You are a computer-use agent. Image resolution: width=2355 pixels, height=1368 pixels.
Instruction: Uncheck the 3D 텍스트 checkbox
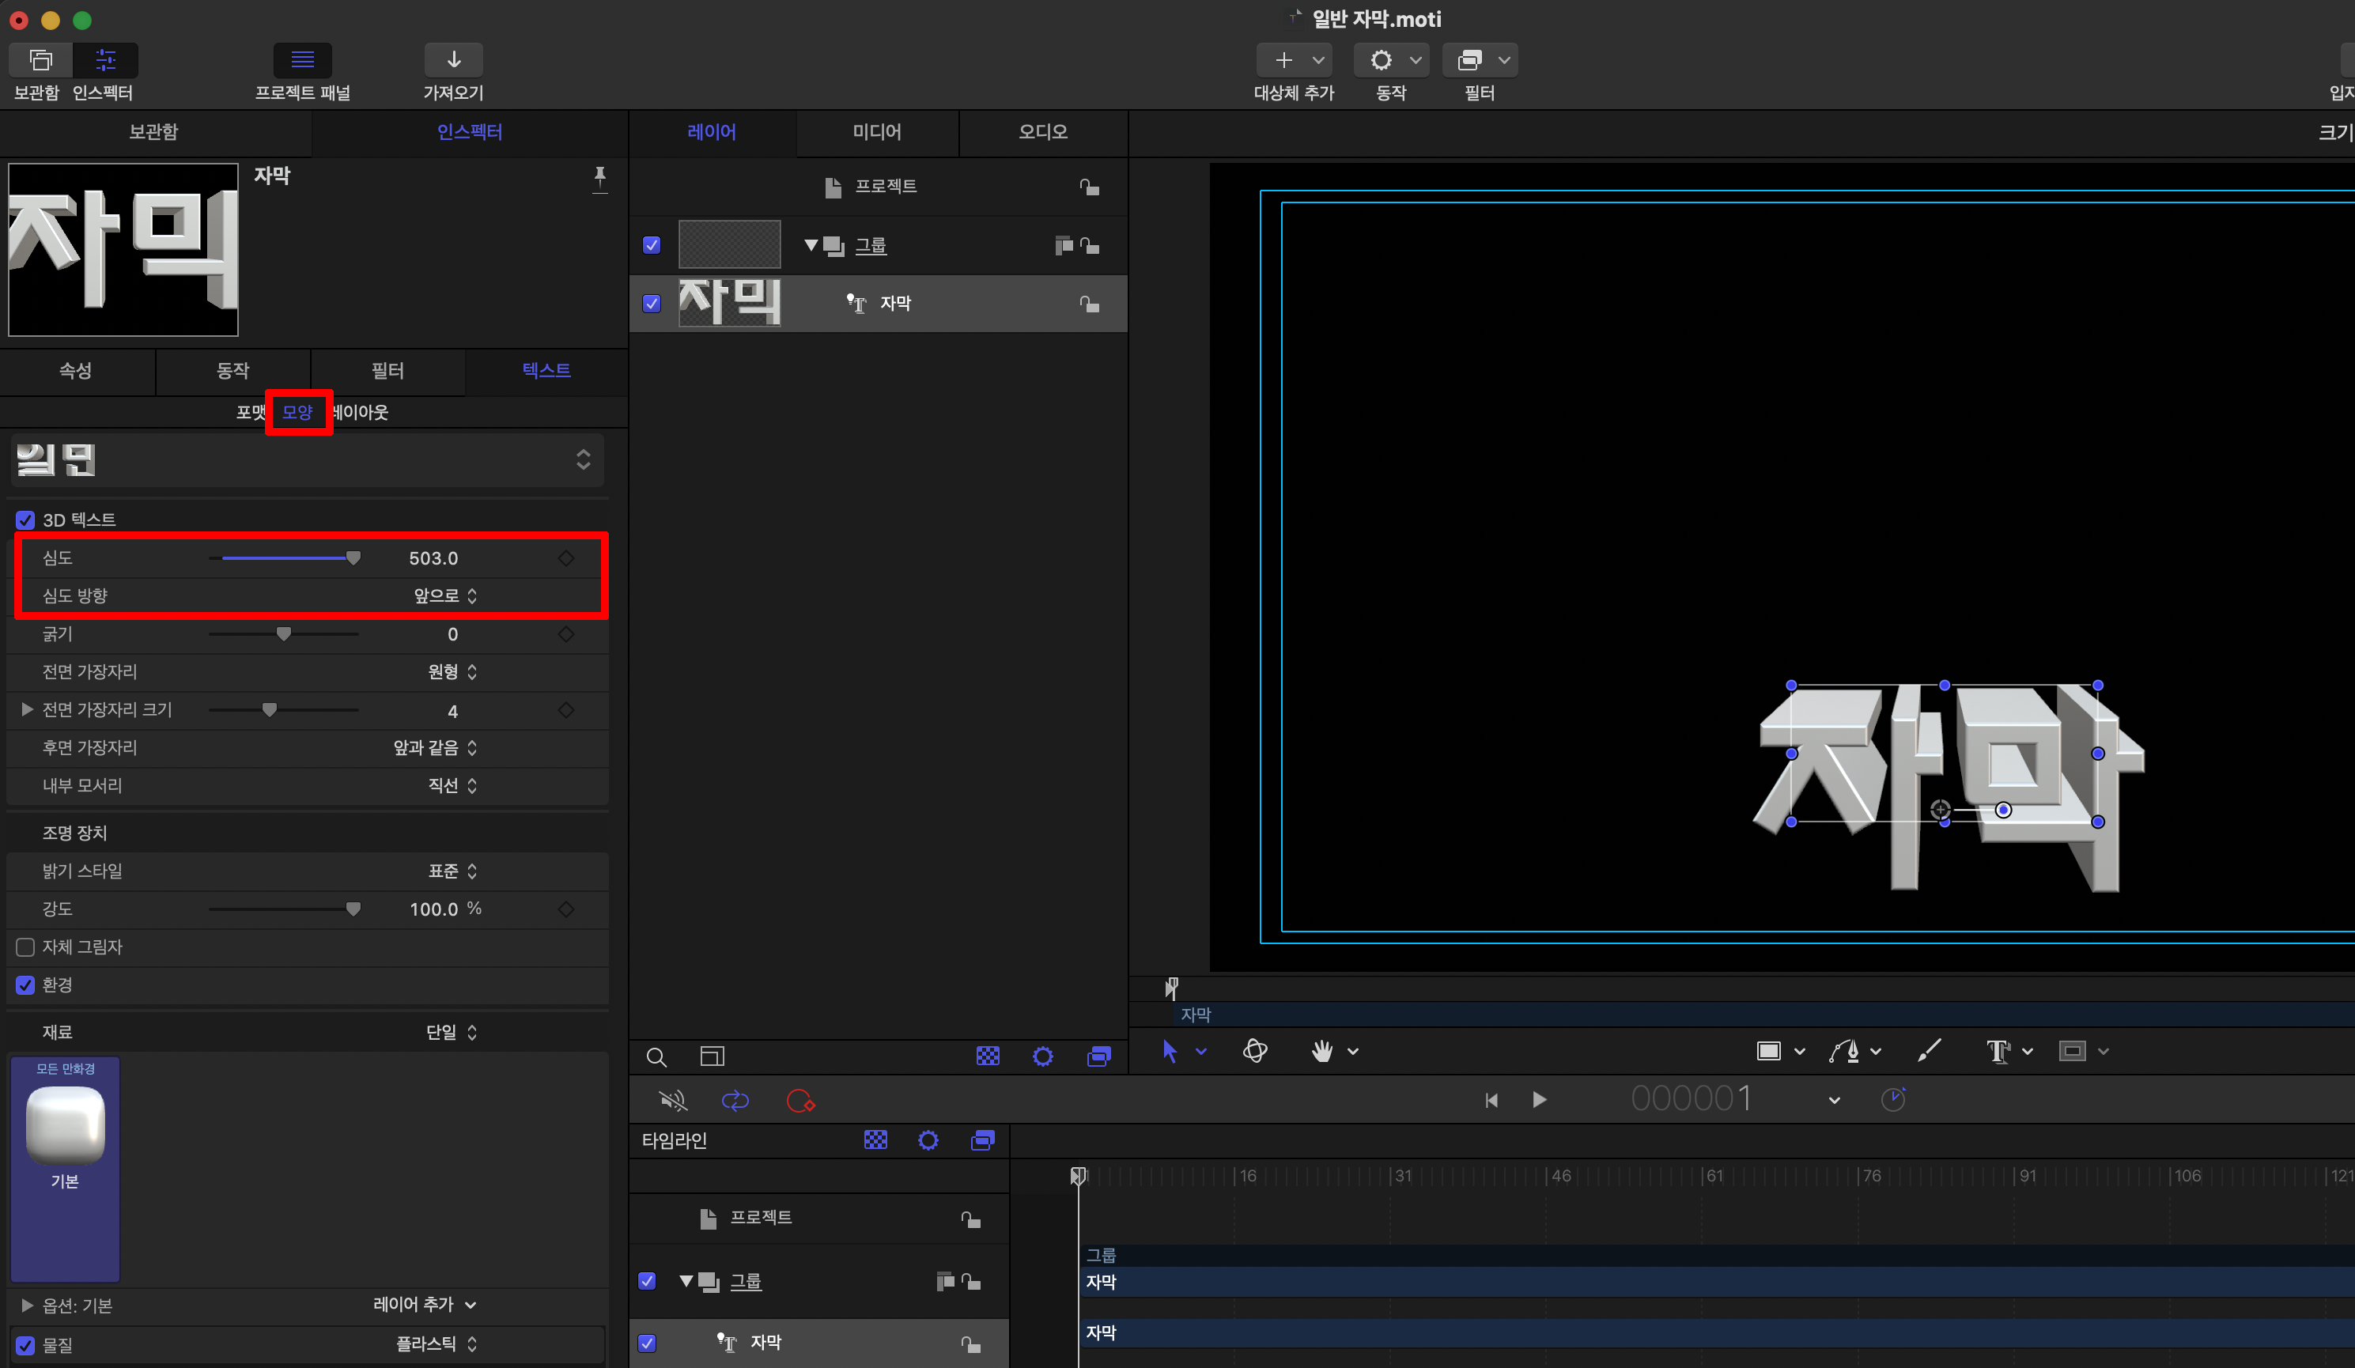click(x=25, y=520)
